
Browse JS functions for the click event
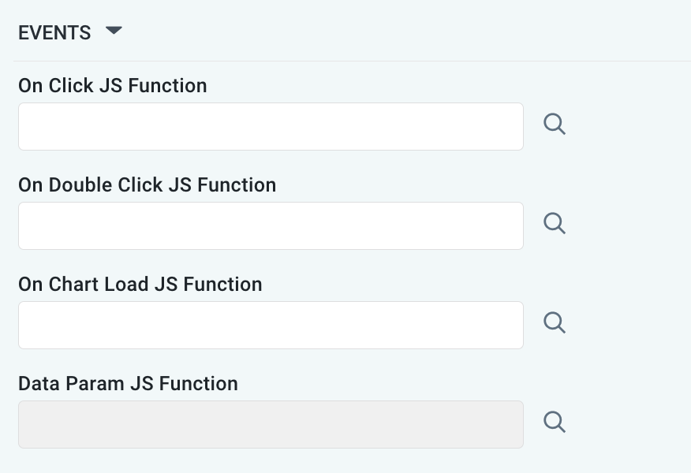555,125
